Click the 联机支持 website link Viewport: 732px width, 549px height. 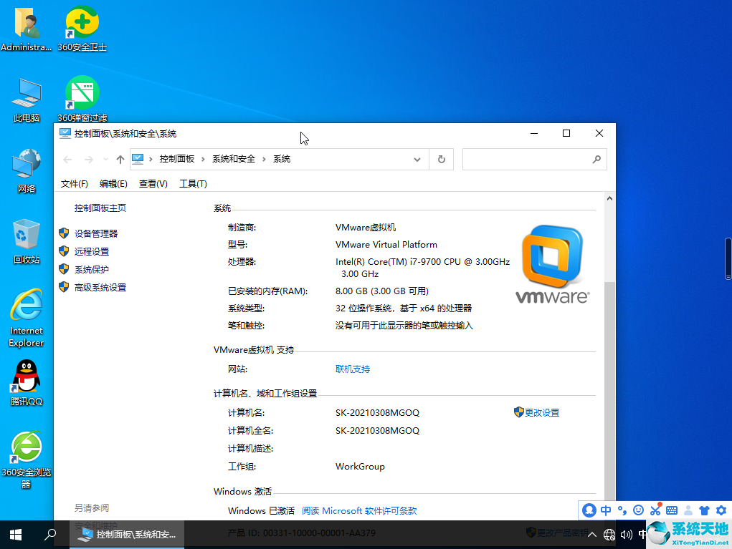[x=353, y=369]
